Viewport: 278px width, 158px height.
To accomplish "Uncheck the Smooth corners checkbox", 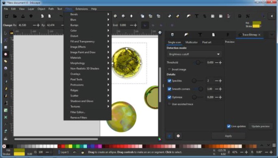I will 169,89.
